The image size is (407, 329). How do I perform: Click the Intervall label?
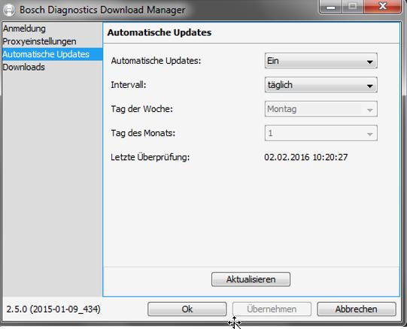tap(129, 85)
